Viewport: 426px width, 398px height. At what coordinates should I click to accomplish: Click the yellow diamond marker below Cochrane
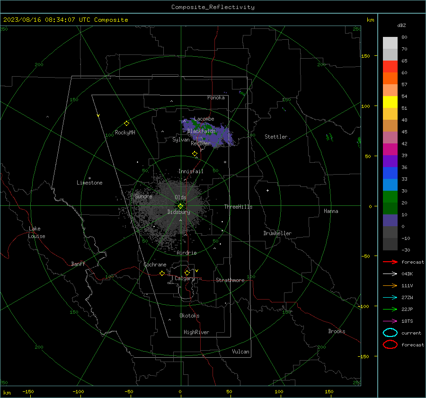[x=162, y=274]
